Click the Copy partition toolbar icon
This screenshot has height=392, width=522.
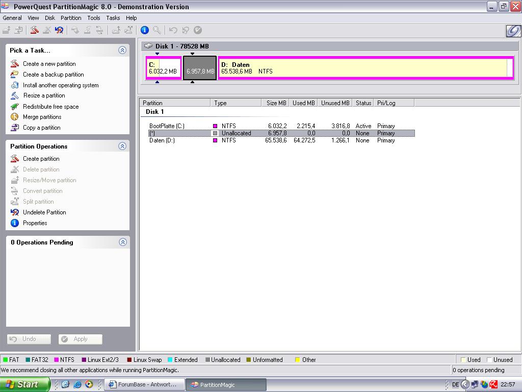[19, 30]
